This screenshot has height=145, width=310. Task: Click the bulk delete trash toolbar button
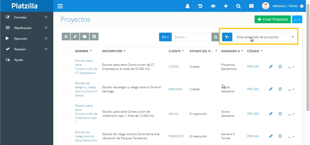(66, 37)
